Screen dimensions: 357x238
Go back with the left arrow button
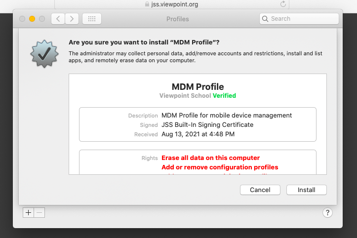tap(58, 19)
